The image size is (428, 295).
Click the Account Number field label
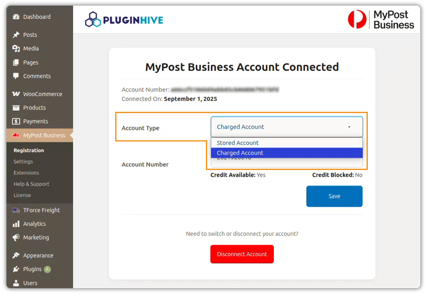[145, 165]
